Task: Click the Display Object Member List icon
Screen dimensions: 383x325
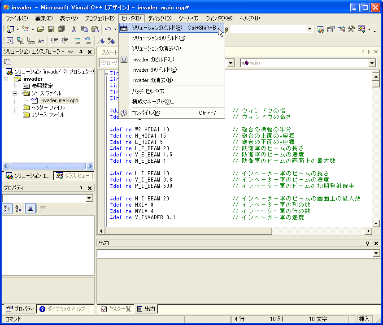Action: (10, 40)
